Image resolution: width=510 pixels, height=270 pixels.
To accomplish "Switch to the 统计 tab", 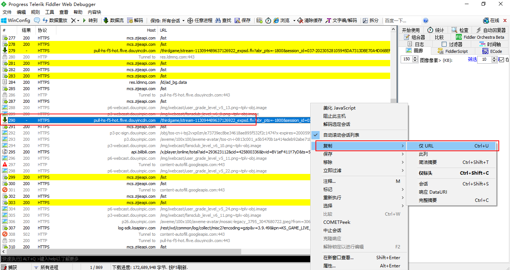I will point(436,30).
